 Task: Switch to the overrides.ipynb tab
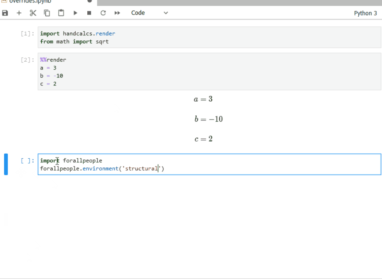(30, 2)
